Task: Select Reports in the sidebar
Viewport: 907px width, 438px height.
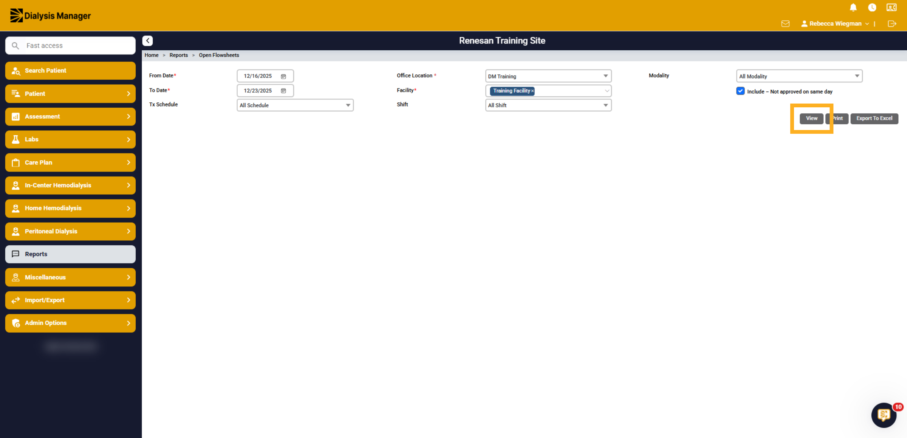Action: [70, 254]
